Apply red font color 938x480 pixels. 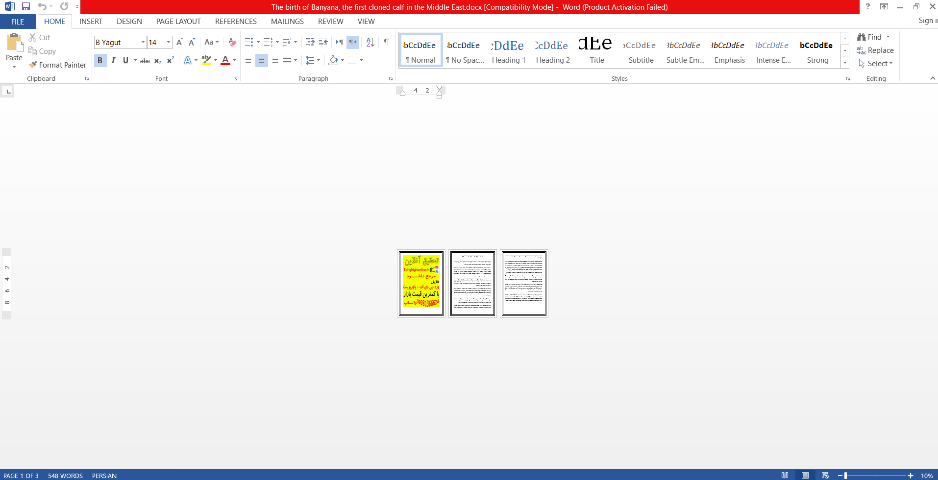pyautogui.click(x=225, y=60)
